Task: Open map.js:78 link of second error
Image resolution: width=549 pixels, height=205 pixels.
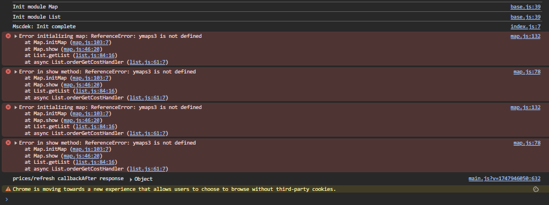Action: (527, 72)
